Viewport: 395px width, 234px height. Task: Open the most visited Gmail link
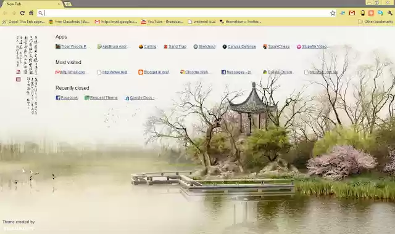(72, 72)
